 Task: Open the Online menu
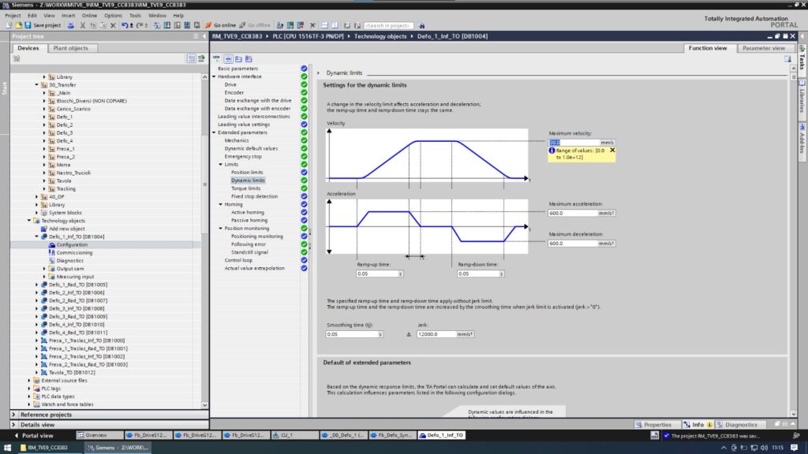(x=89, y=16)
